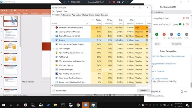Switch to Users tab
Viewport: 192px width, 108px height.
[91, 15]
